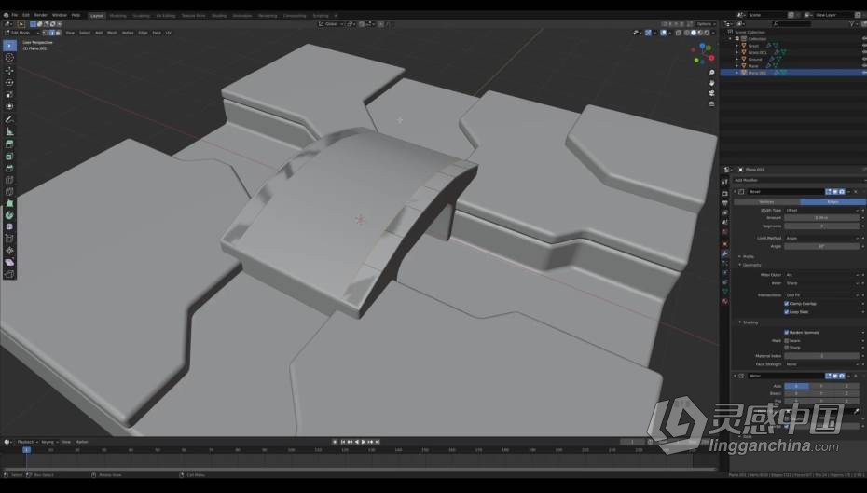Enable the Mark Sharp checkbox
Image resolution: width=867 pixels, height=493 pixels.
pyautogui.click(x=786, y=348)
